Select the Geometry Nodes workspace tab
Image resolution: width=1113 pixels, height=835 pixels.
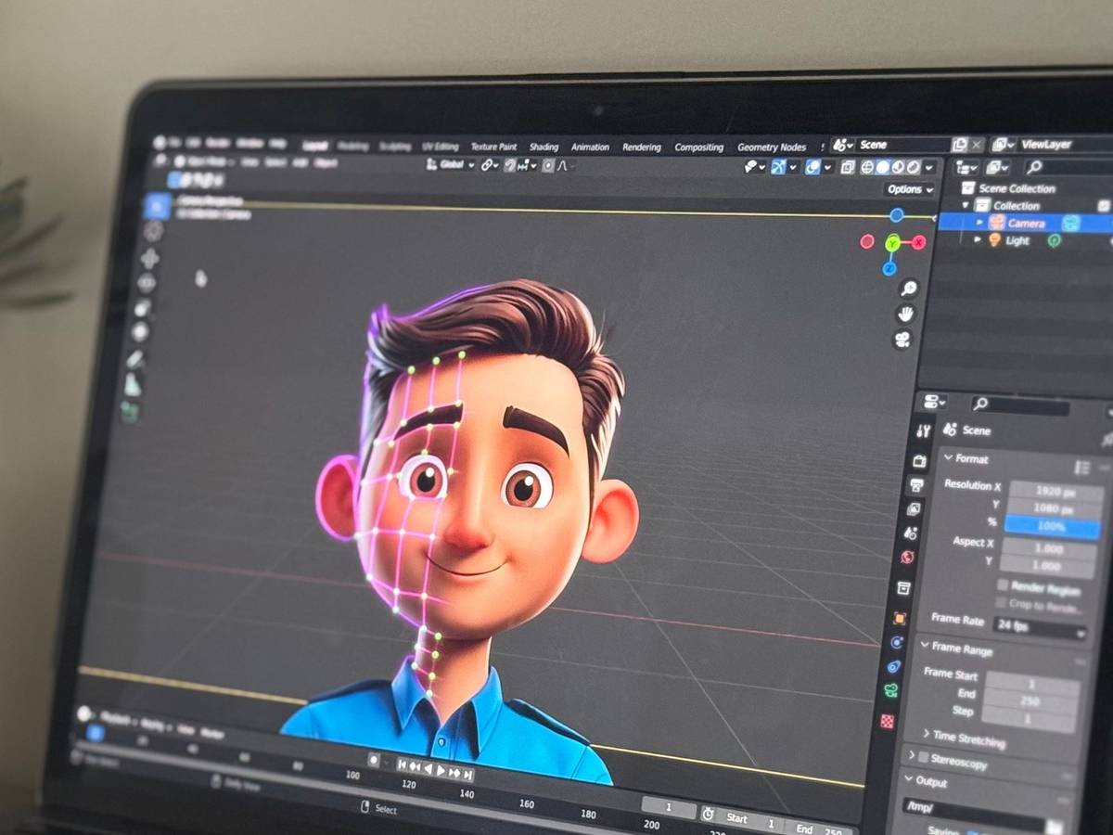click(772, 147)
